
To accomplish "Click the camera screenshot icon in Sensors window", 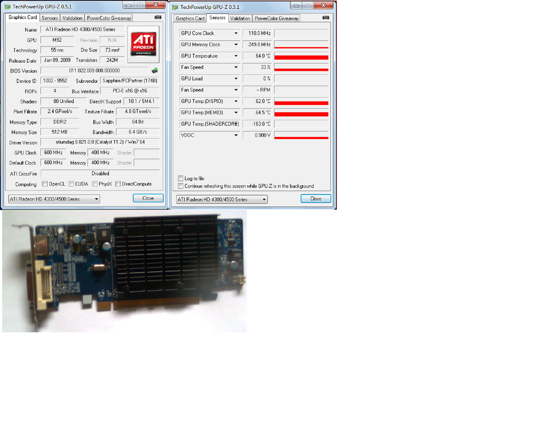I will tap(326, 18).
